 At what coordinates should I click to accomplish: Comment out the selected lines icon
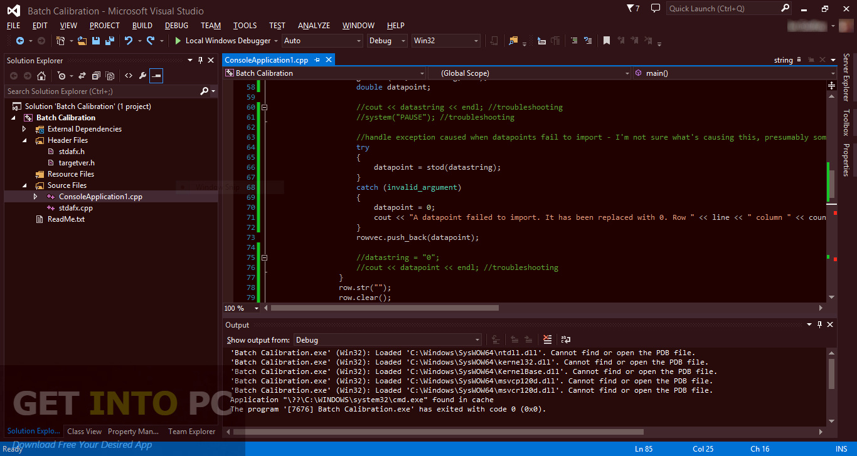tap(574, 41)
